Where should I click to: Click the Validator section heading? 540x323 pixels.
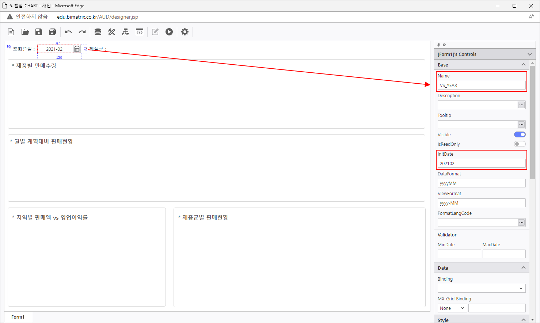(447, 235)
